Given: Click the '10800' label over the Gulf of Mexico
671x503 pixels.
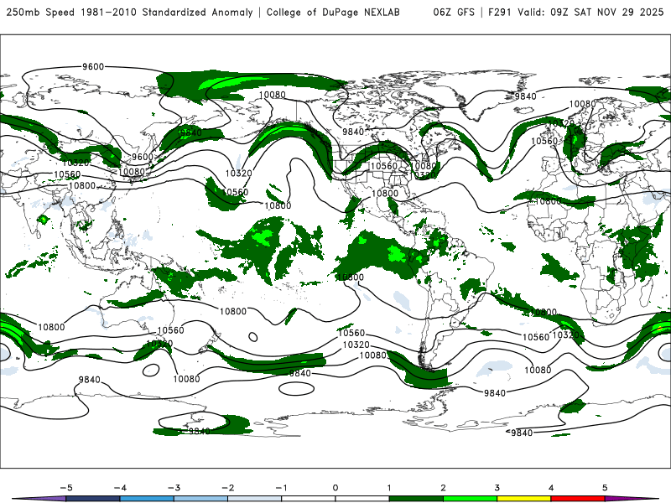Looking at the screenshot, I should pyautogui.click(x=385, y=194).
